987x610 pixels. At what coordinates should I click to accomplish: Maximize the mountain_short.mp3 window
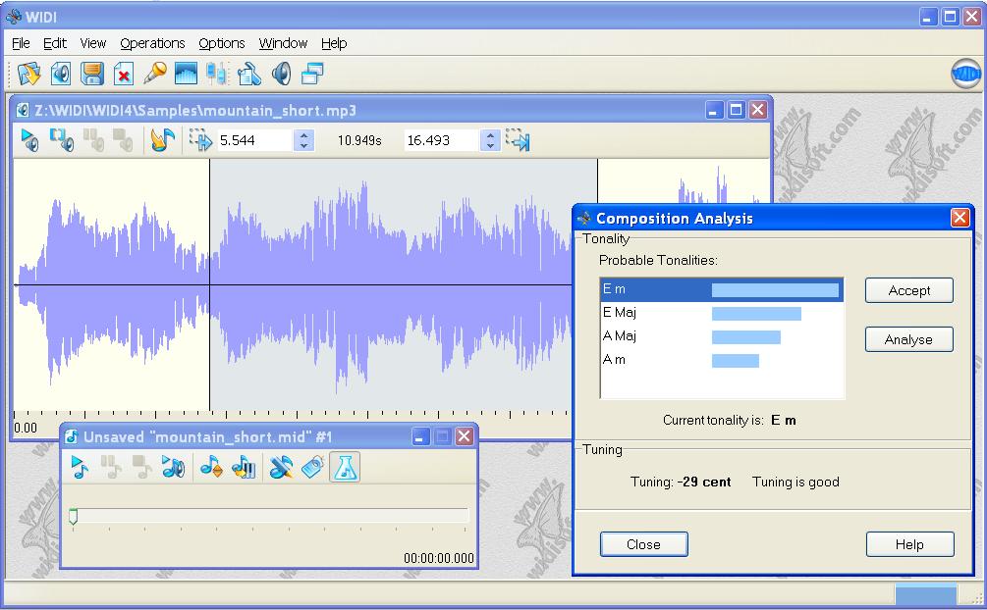click(736, 110)
